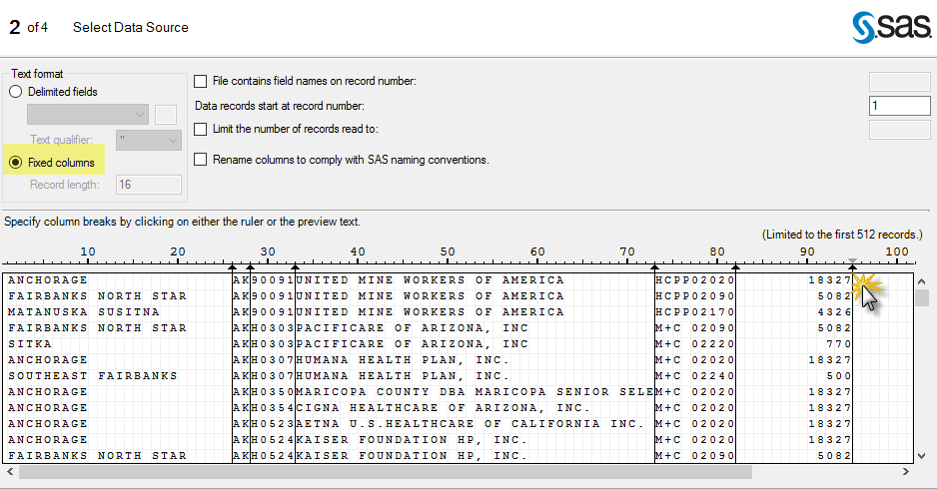This screenshot has height=489, width=937.
Task: Click the vertical scrollbar down arrow
Action: tap(921, 455)
